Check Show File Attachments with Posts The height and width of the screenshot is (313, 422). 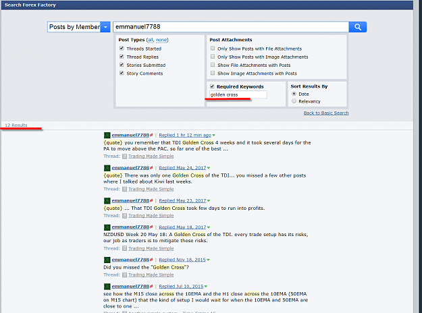point(213,65)
